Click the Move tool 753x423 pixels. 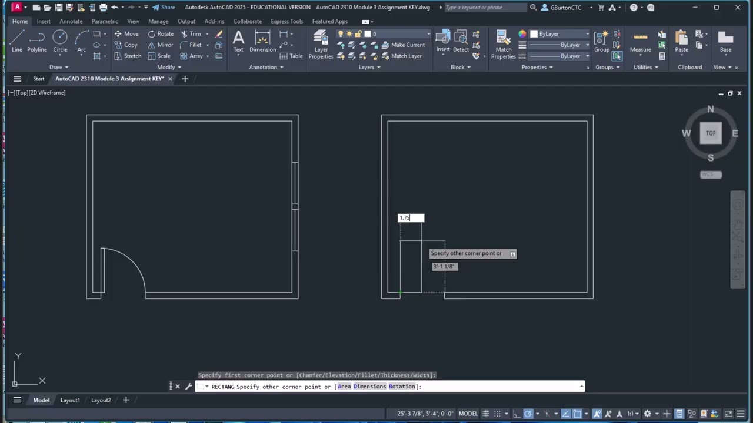pyautogui.click(x=126, y=33)
